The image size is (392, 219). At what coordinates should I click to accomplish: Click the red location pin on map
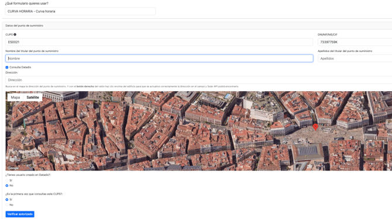(315, 127)
